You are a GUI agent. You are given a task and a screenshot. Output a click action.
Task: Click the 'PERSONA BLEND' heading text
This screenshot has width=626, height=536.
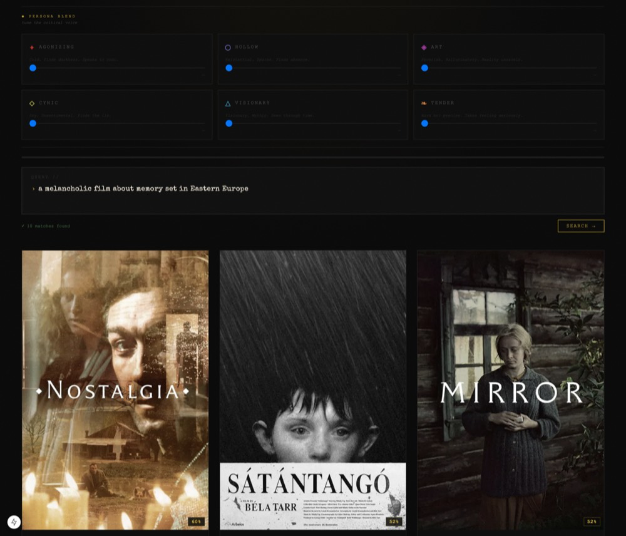52,16
